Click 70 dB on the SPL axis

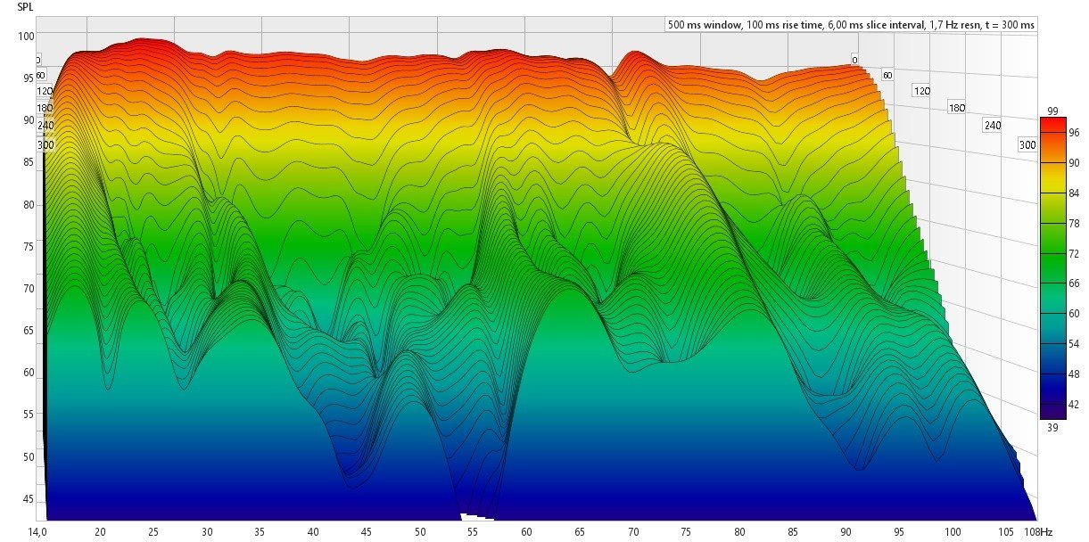pos(29,289)
